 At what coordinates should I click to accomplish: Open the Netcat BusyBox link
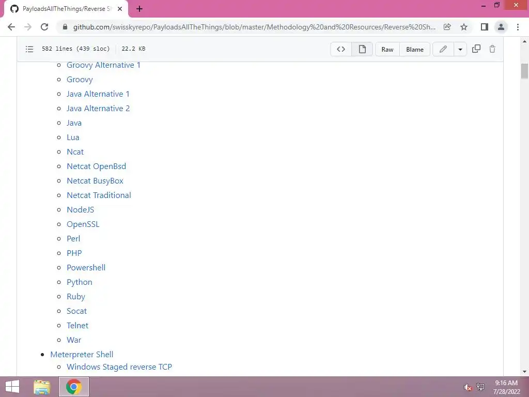pos(95,181)
